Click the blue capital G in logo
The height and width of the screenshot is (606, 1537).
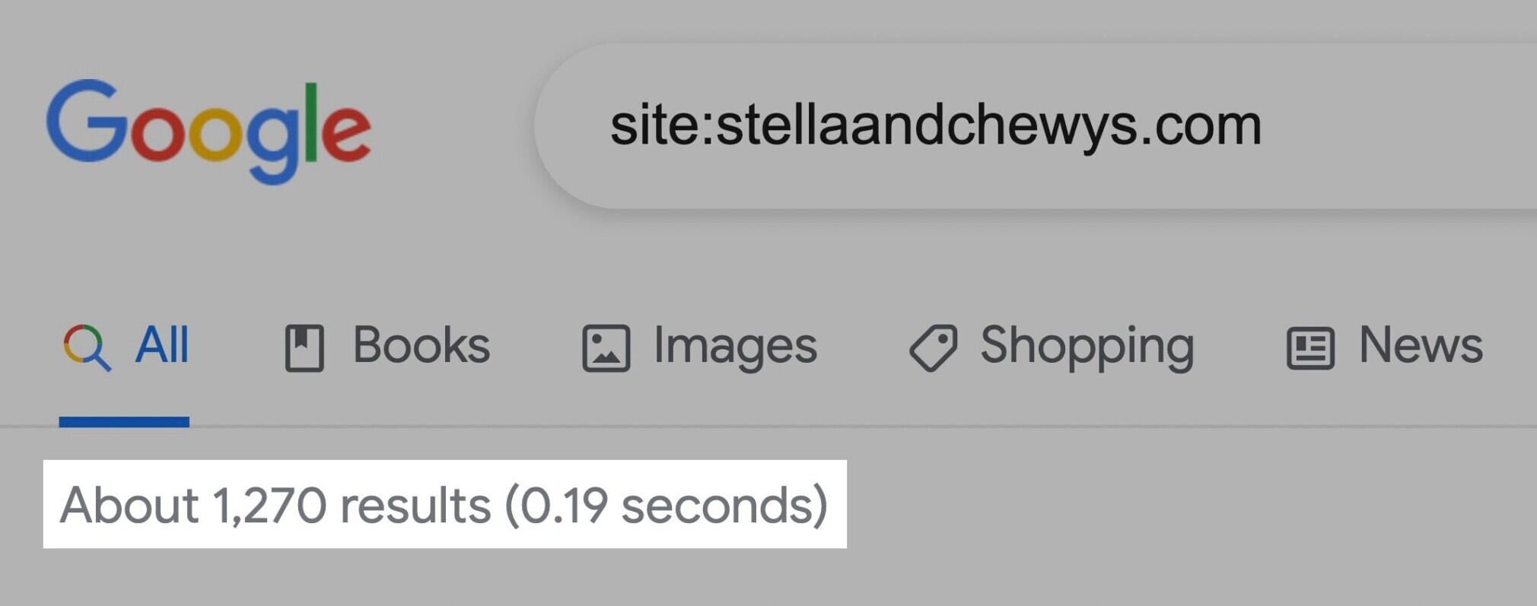[86, 121]
